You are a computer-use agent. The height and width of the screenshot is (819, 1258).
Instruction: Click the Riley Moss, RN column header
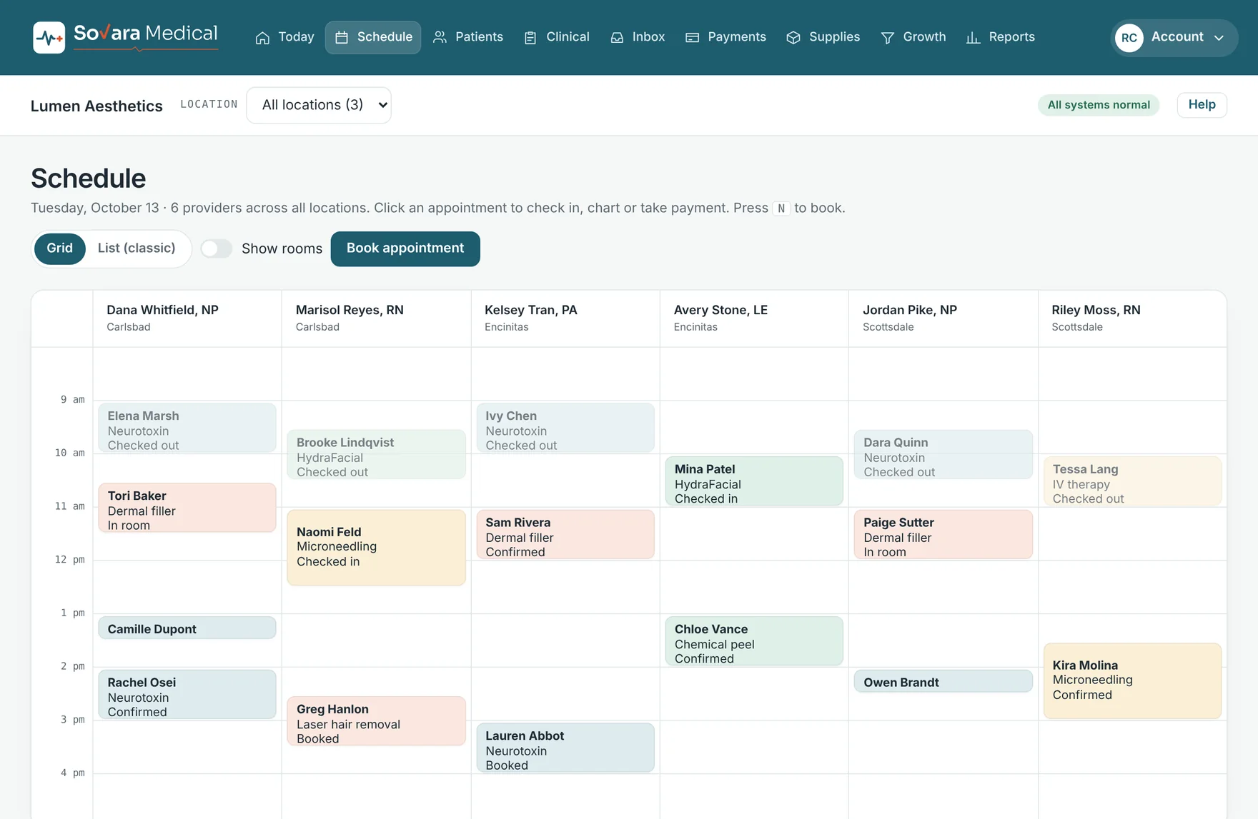(1132, 318)
